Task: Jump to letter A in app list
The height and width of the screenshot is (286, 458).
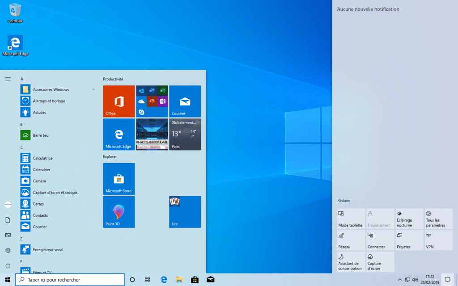Action: click(x=21, y=79)
